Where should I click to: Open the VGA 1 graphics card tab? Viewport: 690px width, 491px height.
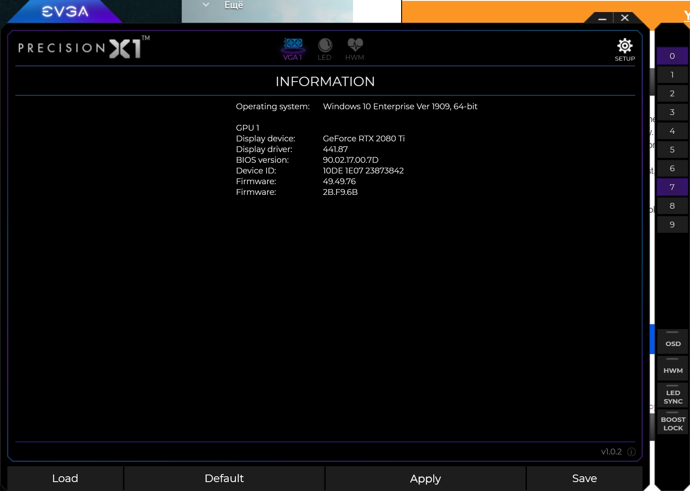(293, 49)
